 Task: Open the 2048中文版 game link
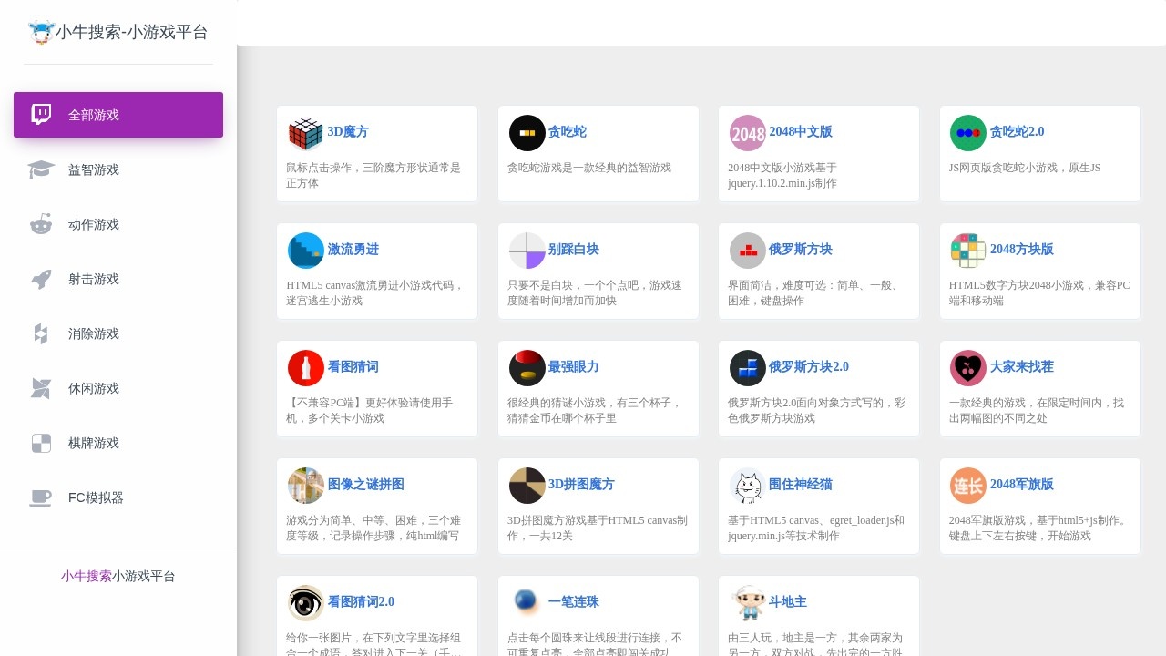[x=801, y=132]
